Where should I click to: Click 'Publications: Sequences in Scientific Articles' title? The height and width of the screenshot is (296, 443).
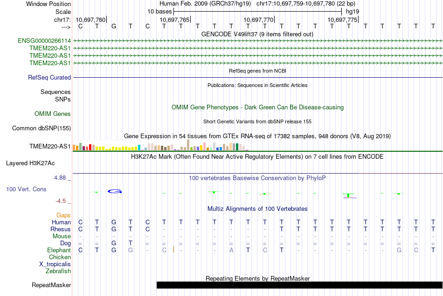coord(257,86)
